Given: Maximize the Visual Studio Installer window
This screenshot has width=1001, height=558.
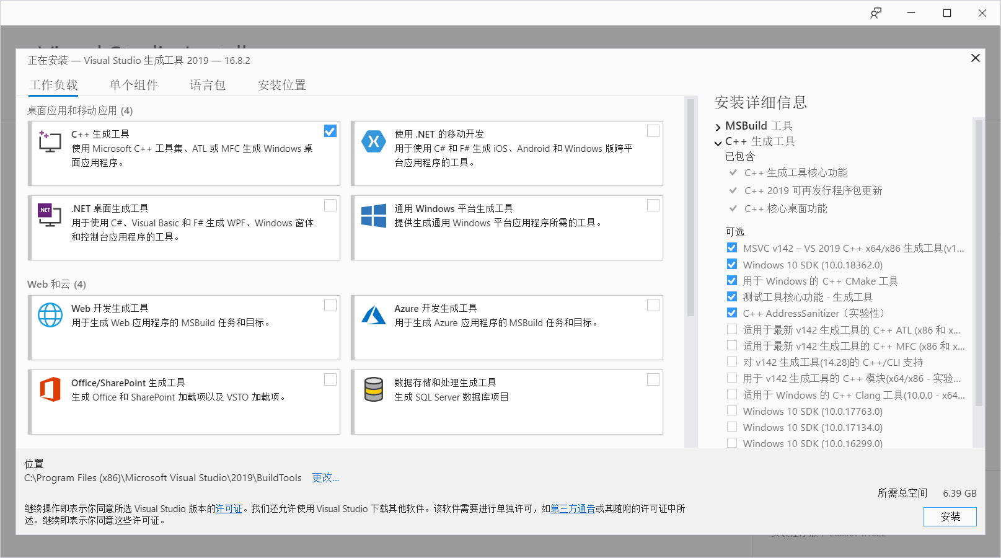Looking at the screenshot, I should (947, 13).
